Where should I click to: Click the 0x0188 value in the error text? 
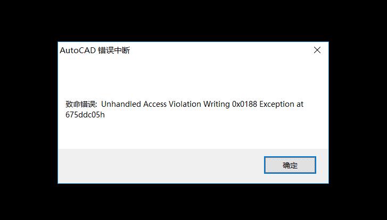click(244, 104)
